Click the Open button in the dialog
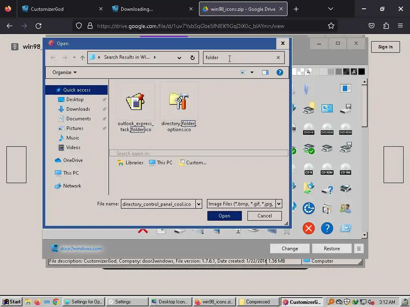Image resolution: width=410 pixels, height=307 pixels. coord(224,216)
